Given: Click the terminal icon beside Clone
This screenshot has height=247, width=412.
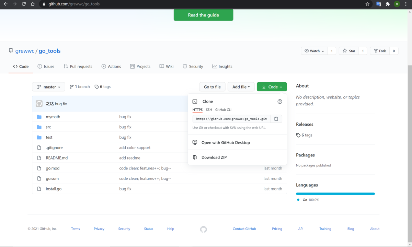Looking at the screenshot, I should (195, 102).
